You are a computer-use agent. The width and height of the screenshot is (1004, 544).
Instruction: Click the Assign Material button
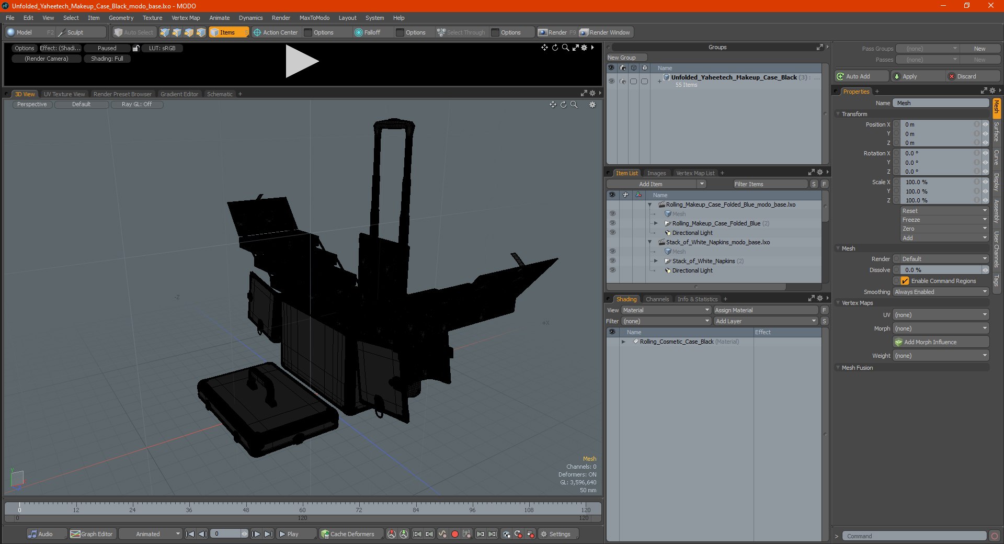point(766,310)
